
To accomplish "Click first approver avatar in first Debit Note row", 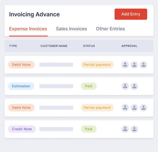I will pos(125,65).
